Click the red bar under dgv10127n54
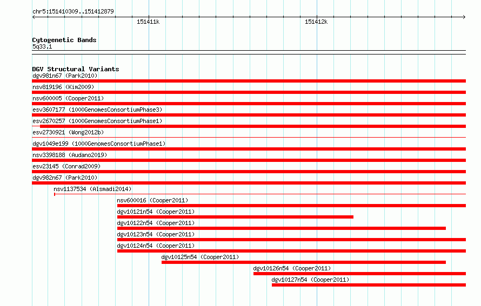This screenshot has height=306, width=481. tap(369, 285)
